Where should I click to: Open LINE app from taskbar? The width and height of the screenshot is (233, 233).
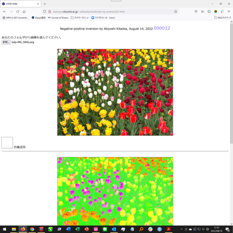pos(105,229)
